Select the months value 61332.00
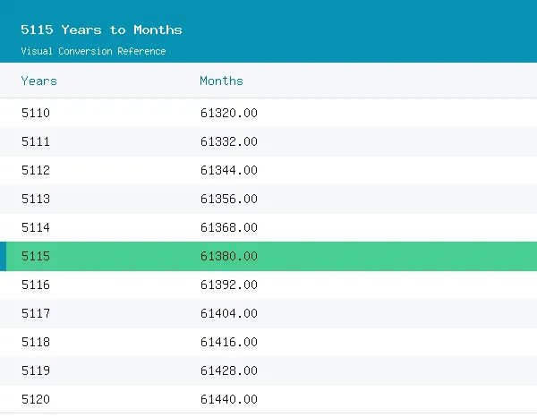Screen dimensions: 537x417 229,141
